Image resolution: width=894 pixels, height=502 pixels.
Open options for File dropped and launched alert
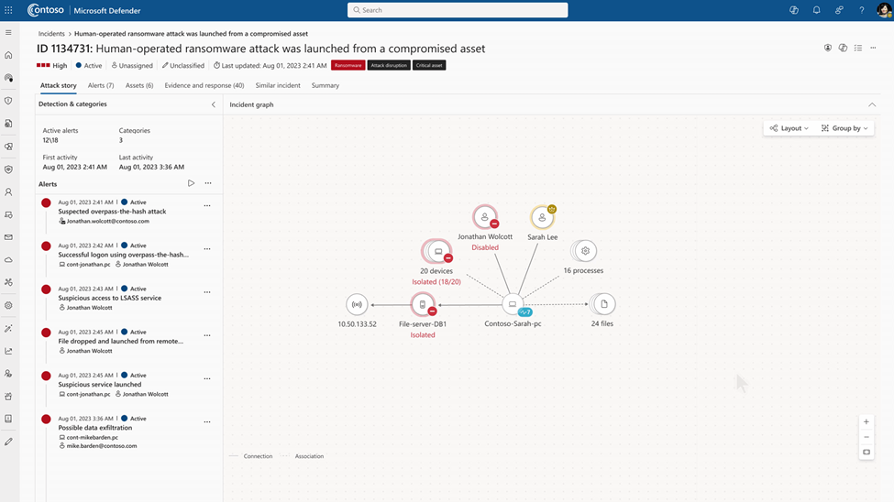207,335
